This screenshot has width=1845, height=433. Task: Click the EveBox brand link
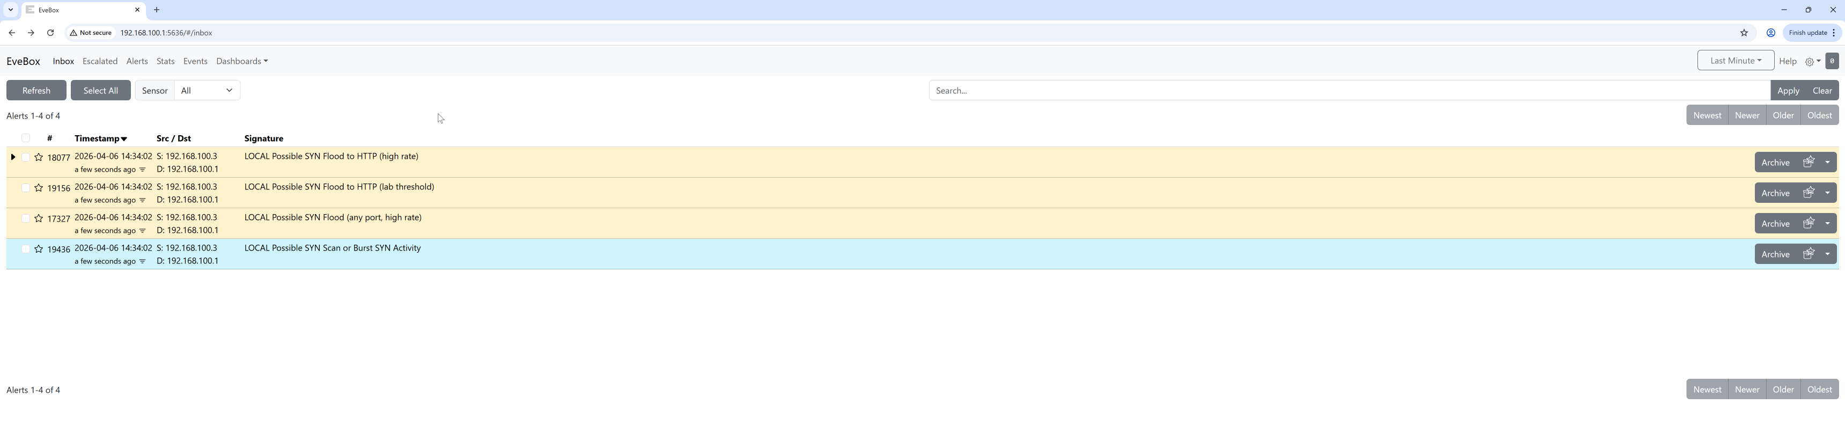23,62
